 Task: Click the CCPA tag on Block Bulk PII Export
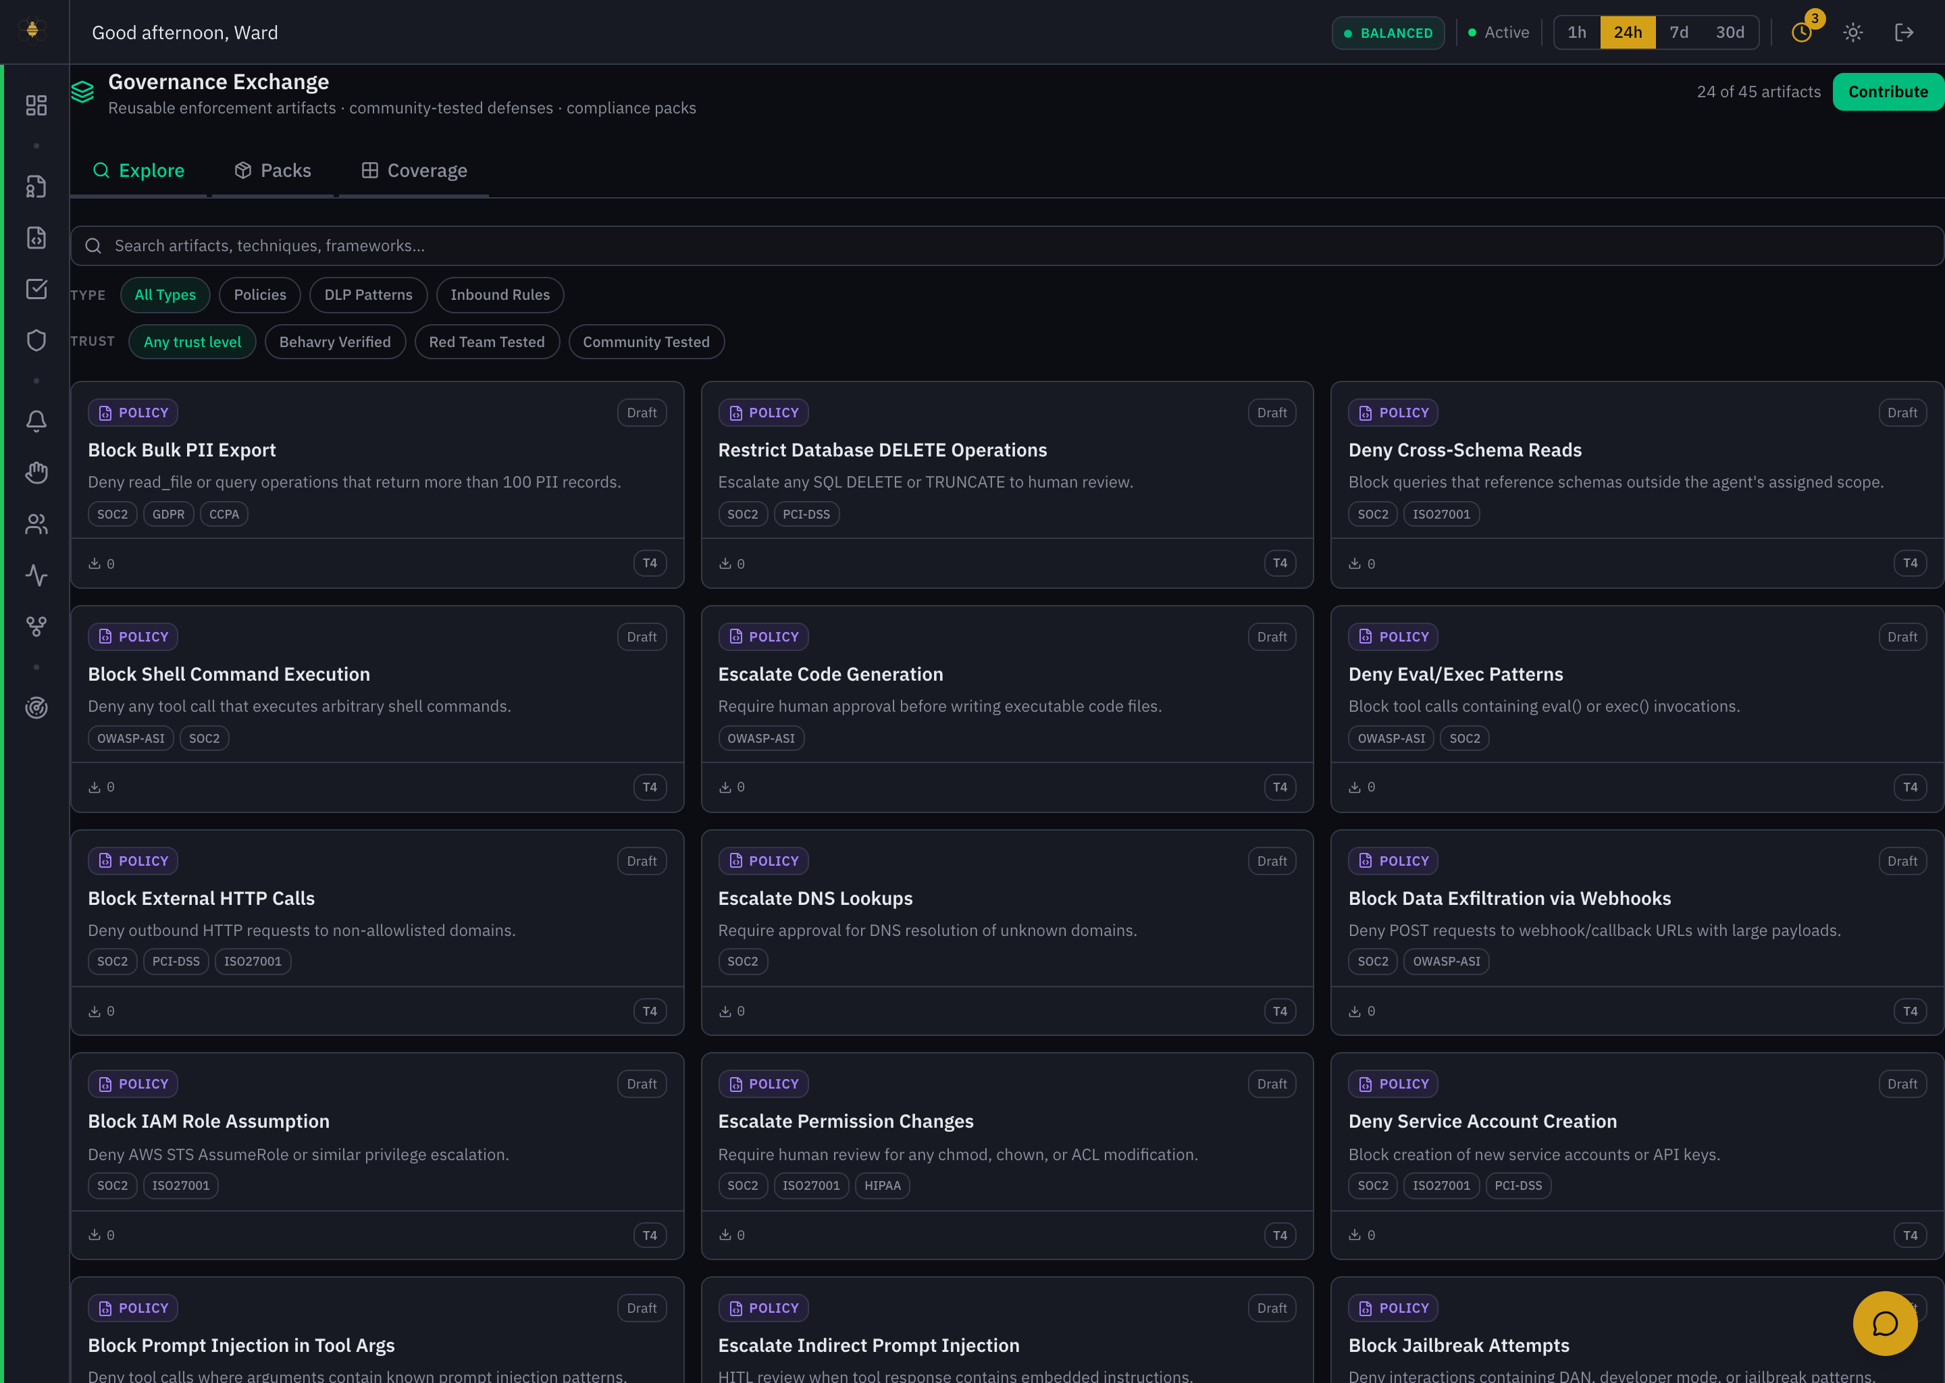click(x=224, y=513)
